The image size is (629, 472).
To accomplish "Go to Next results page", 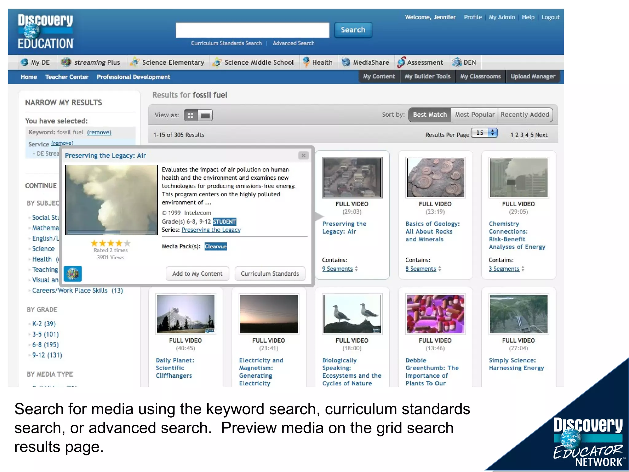I will (x=541, y=135).
